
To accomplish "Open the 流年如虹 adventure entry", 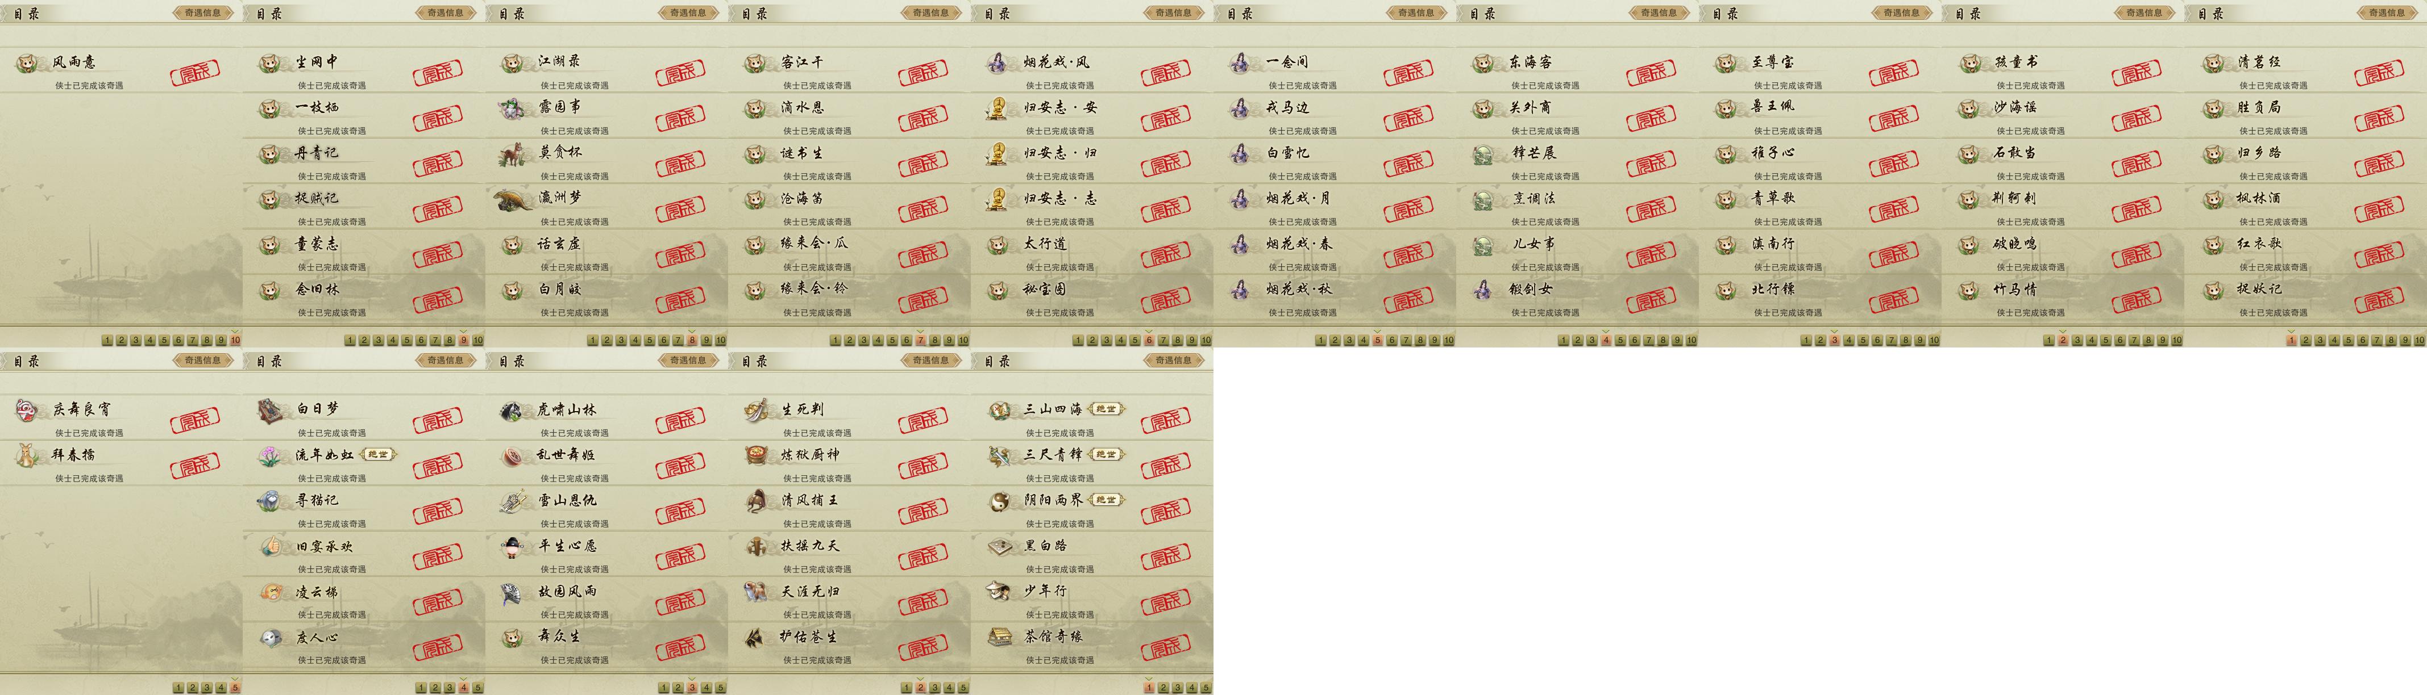I will 364,462.
